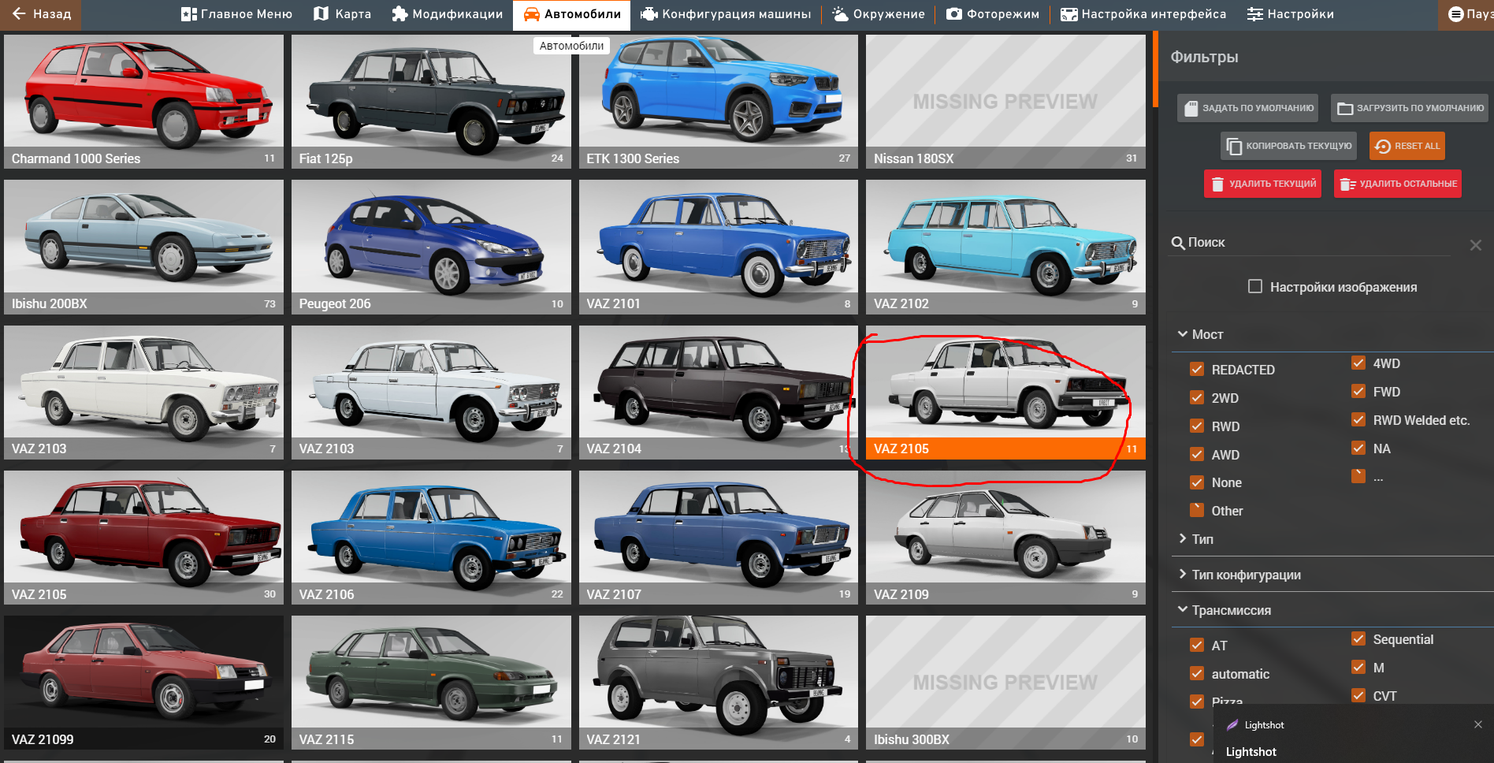
Task: Open the Модификации menu tab
Action: [x=447, y=14]
